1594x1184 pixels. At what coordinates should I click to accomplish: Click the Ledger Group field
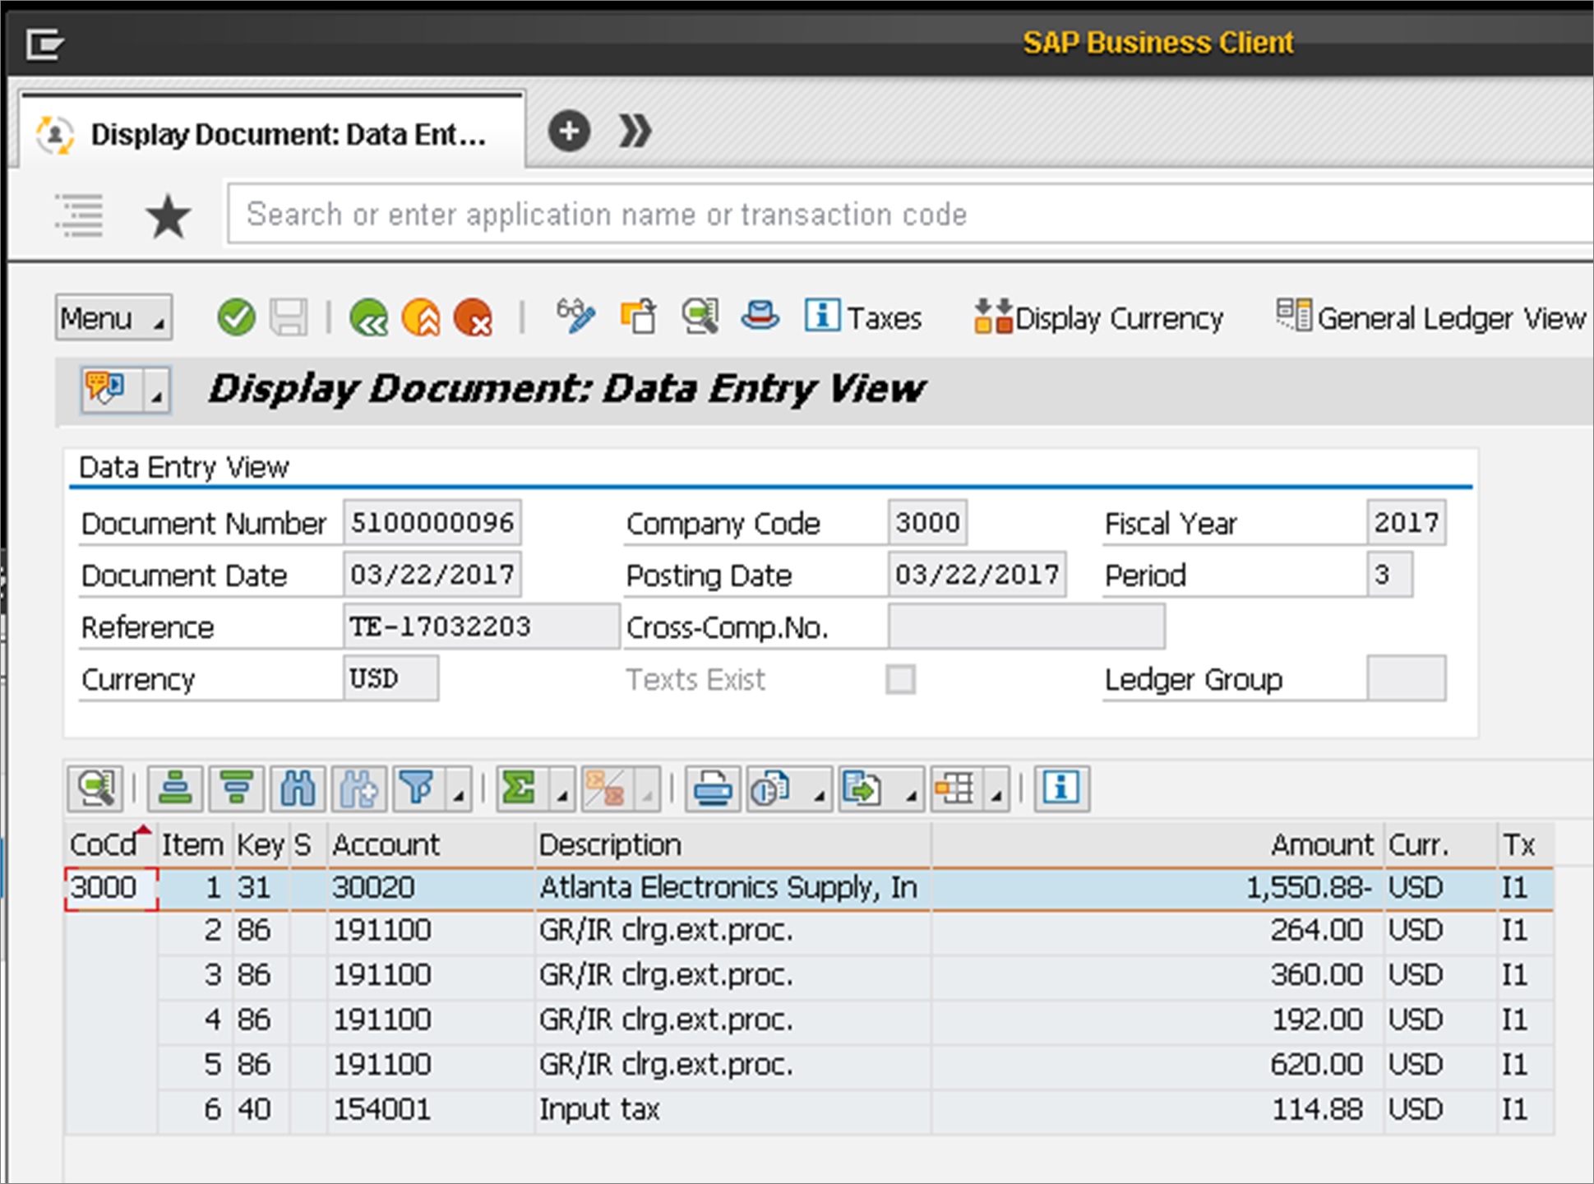[1406, 678]
